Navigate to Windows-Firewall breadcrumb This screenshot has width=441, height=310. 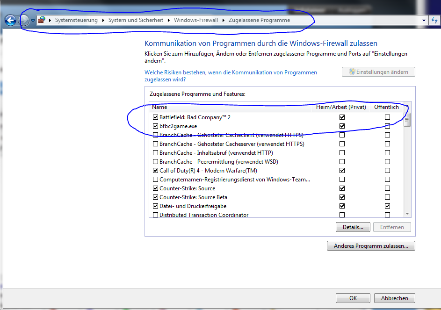point(196,20)
